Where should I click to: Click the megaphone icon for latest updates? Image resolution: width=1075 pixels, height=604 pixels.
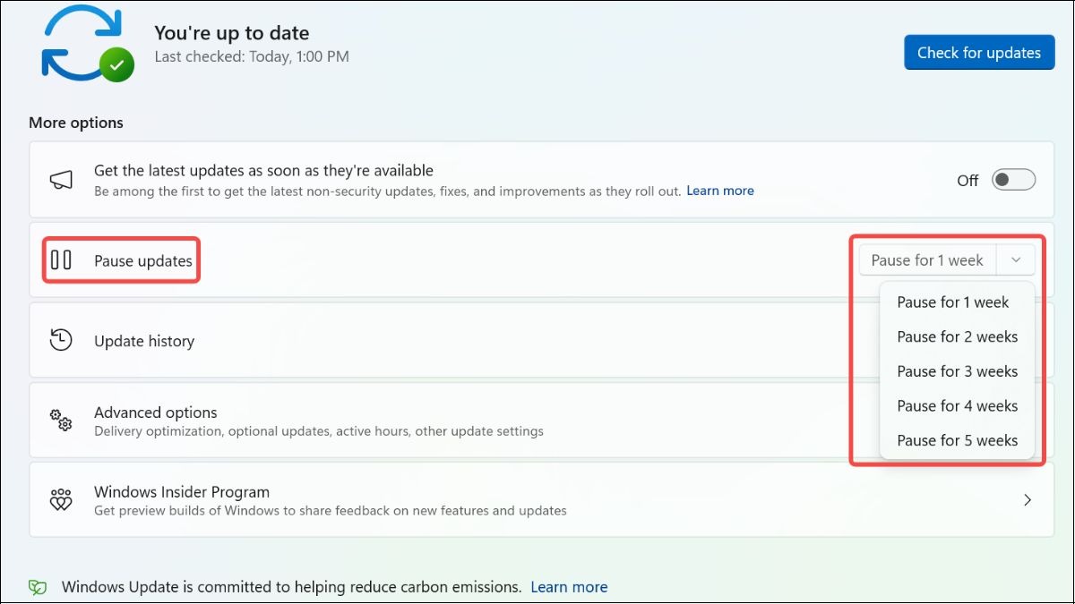coord(61,180)
